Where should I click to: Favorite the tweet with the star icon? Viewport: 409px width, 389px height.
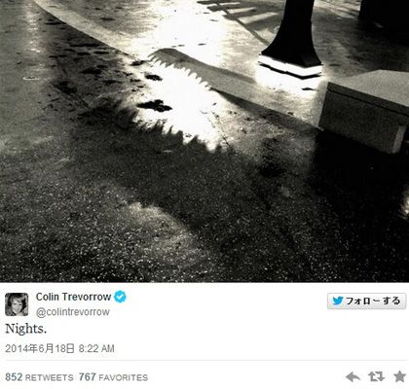point(399,376)
